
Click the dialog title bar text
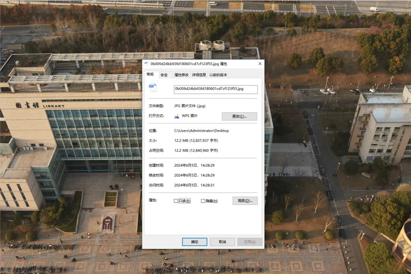[189, 64]
